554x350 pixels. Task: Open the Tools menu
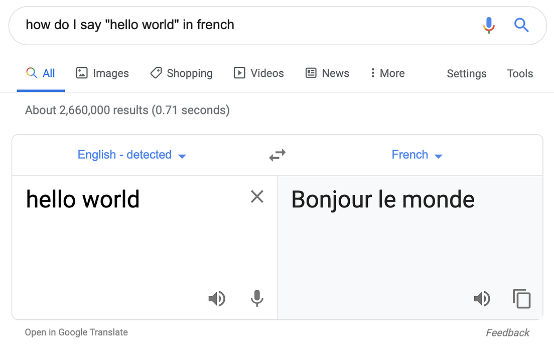tap(520, 73)
